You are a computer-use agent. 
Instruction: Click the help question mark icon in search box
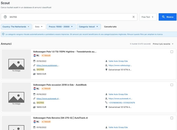(5, 17)
